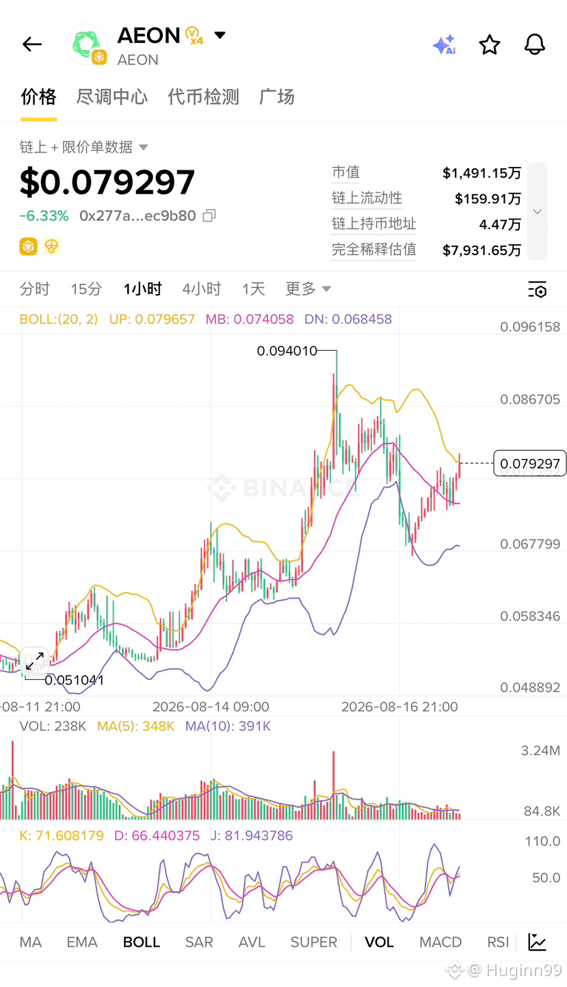The image size is (567, 987).
Task: Toggle AVL indicator
Action: [x=252, y=942]
